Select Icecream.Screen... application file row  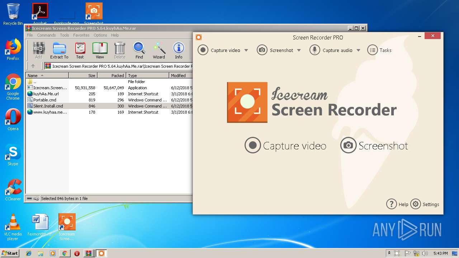pyautogui.click(x=109, y=88)
